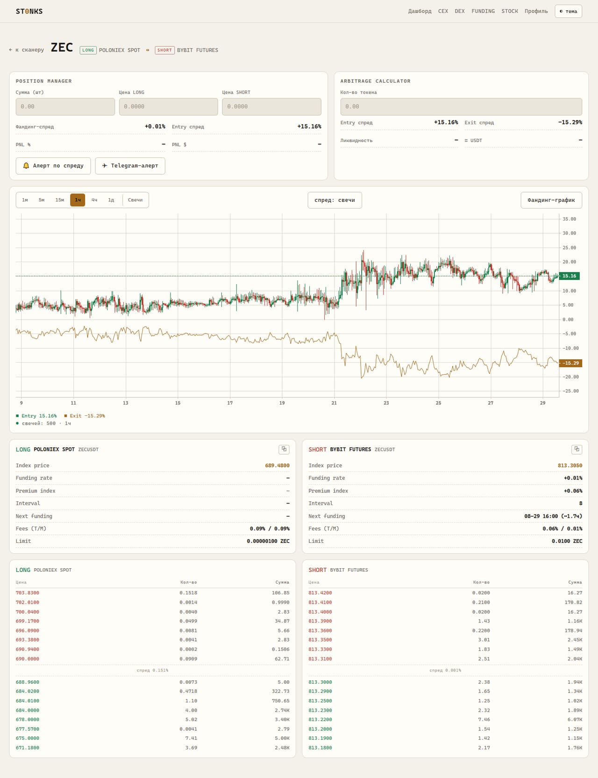Select the 1м timeframe

(25, 200)
